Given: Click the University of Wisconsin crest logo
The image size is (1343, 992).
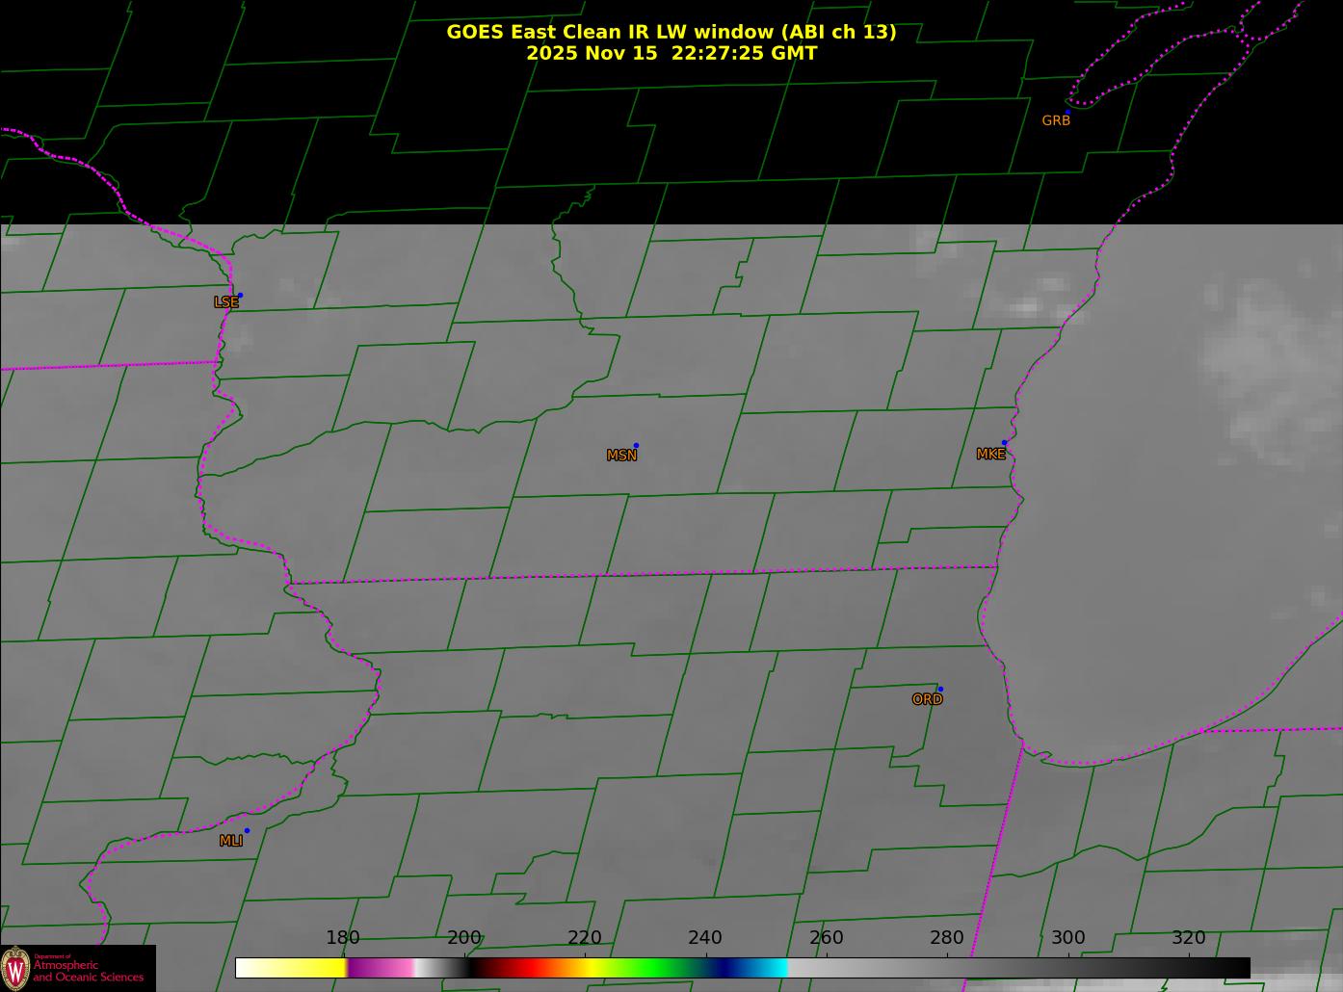Looking at the screenshot, I should (x=15, y=968).
